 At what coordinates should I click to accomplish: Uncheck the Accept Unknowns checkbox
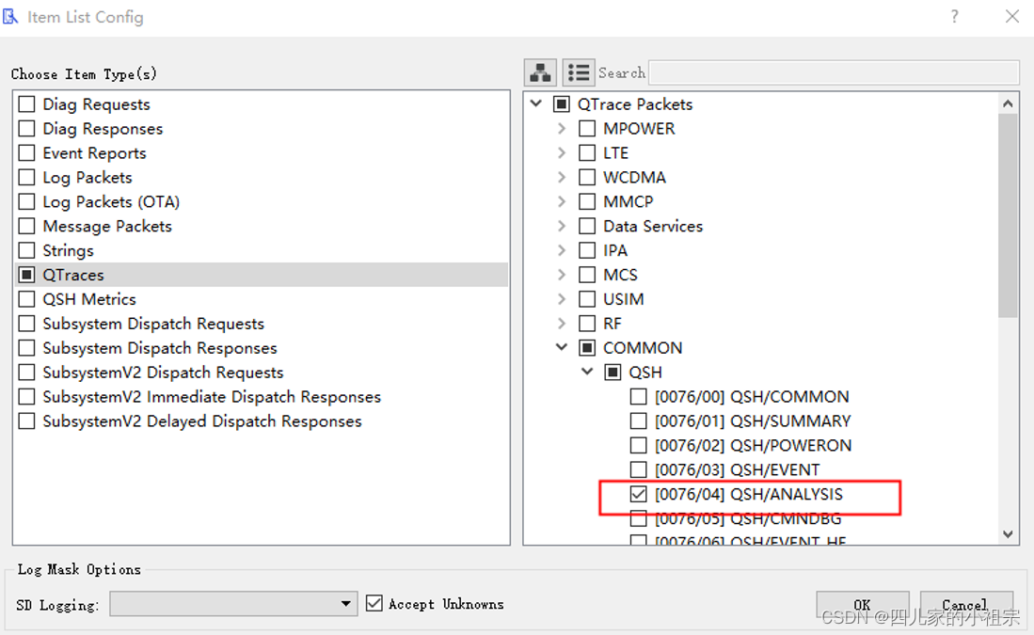374,603
